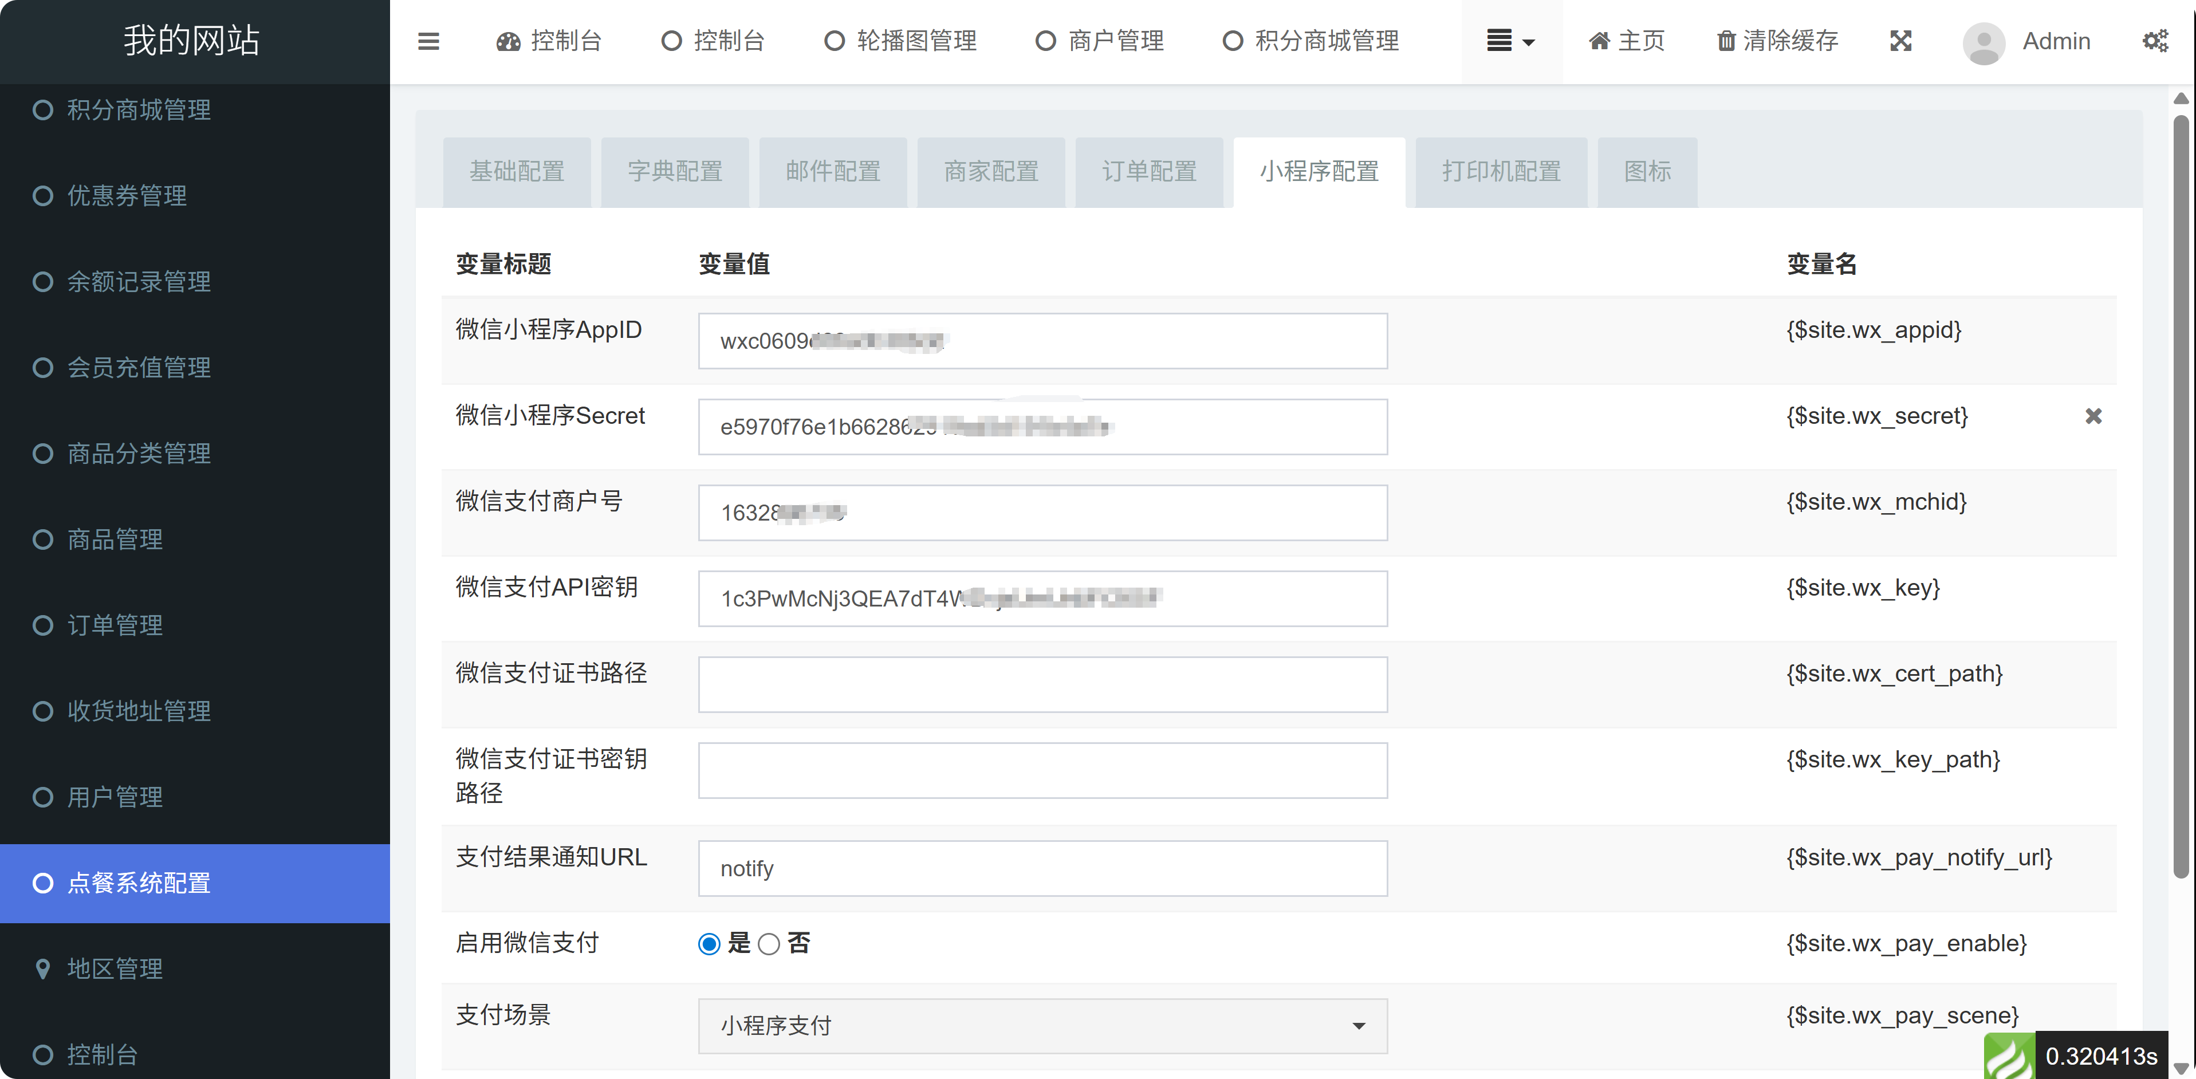Click the dashboard gauge icon tab
This screenshot has height=1079, width=2196.
[x=508, y=41]
